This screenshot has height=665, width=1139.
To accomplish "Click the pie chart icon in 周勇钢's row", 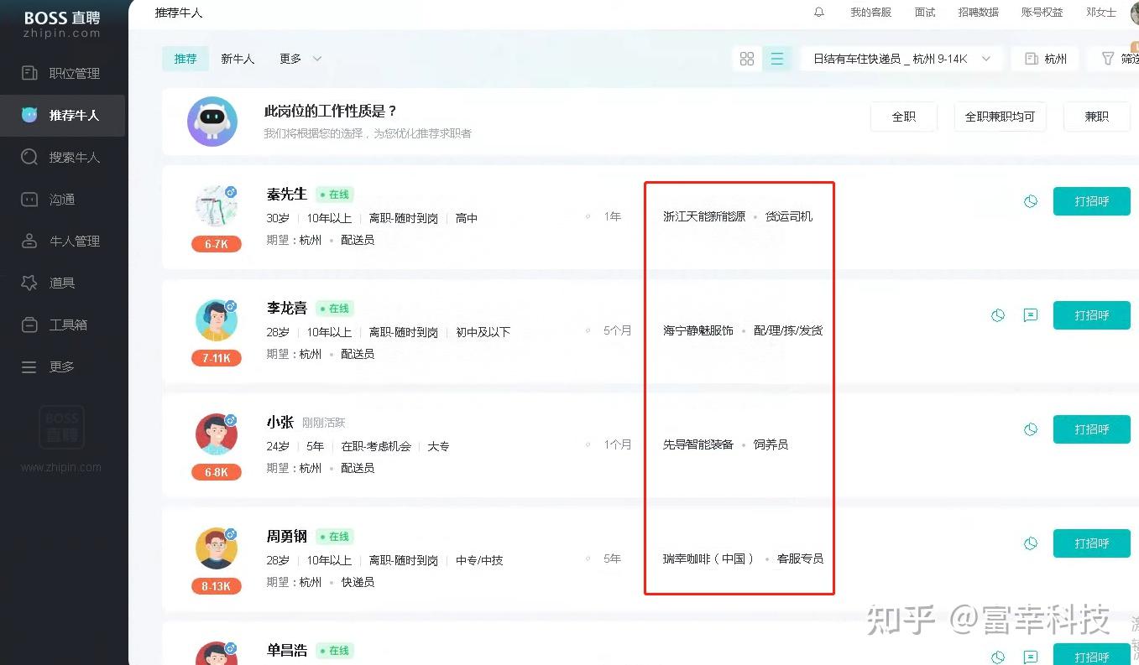I will point(1031,543).
